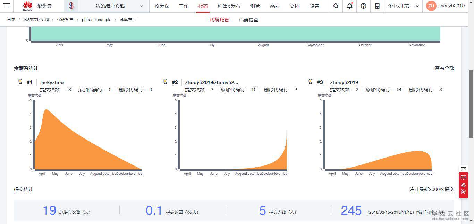This screenshot has width=474, height=224.
Task: Go to 首页 breadcrumb
Action: click(x=11, y=20)
